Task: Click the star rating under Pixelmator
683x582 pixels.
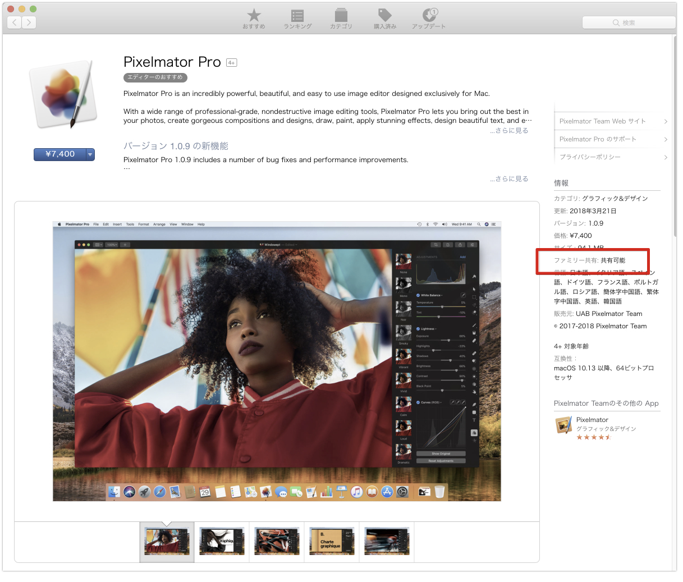Action: click(x=594, y=437)
